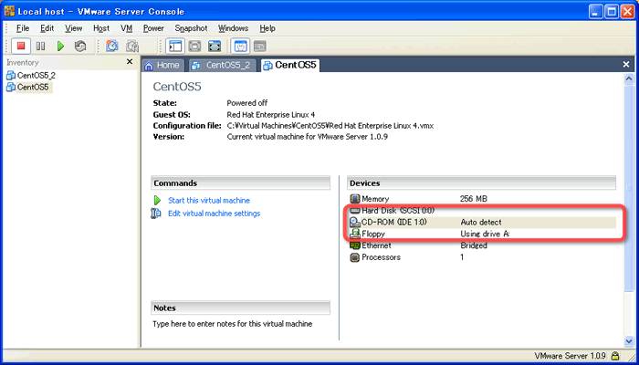
Task: Click the green Power On toolbar button
Action: pyautogui.click(x=61, y=46)
